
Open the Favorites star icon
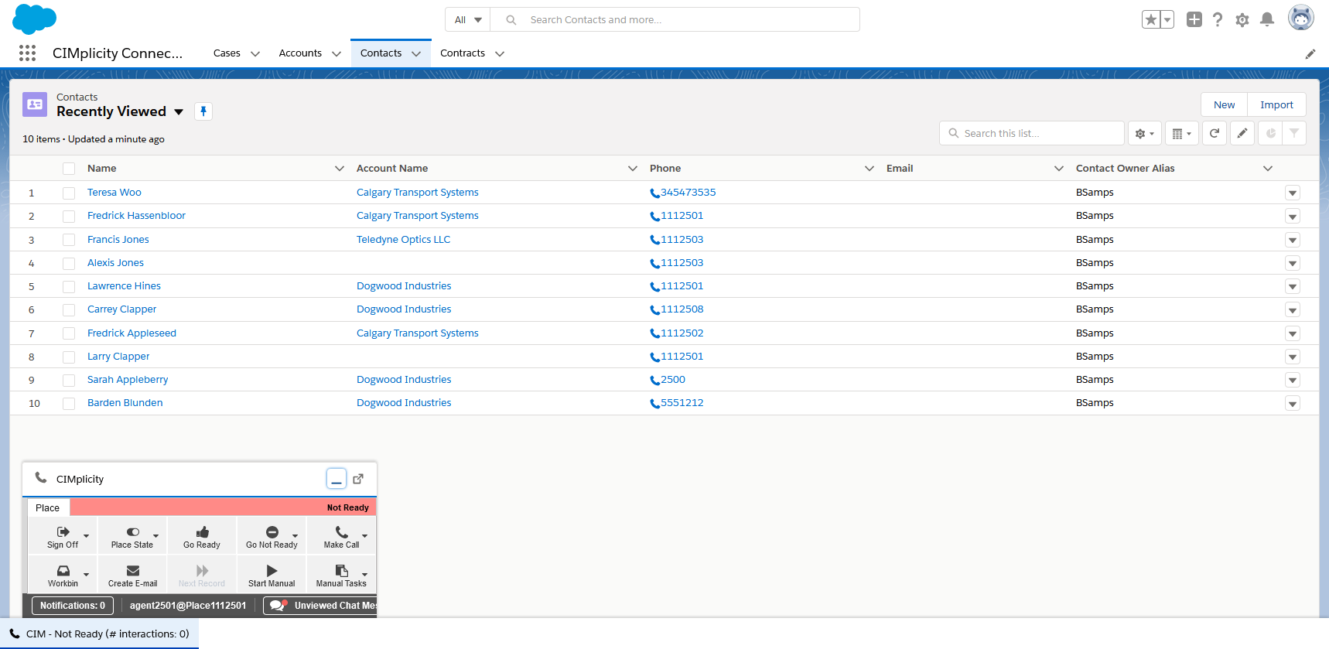pyautogui.click(x=1151, y=19)
